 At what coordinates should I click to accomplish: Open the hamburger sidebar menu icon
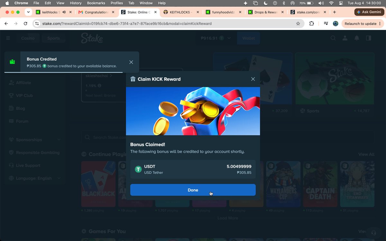[8, 38]
